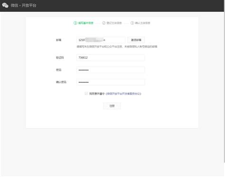Click the WeChat logo icon in header
Image resolution: width=225 pixels, height=177 pixels.
coord(5,5)
